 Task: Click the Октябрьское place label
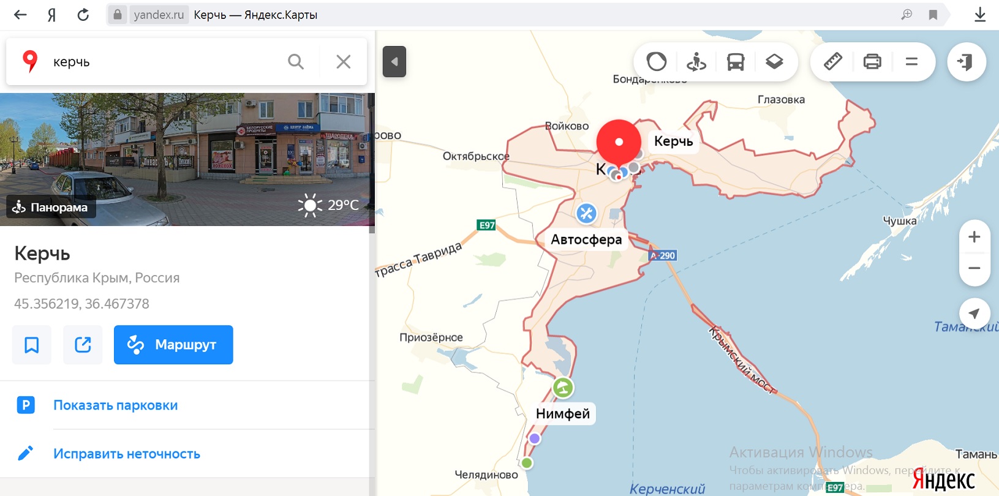tap(476, 156)
